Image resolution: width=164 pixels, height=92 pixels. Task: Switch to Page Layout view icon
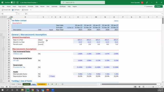point(139,87)
